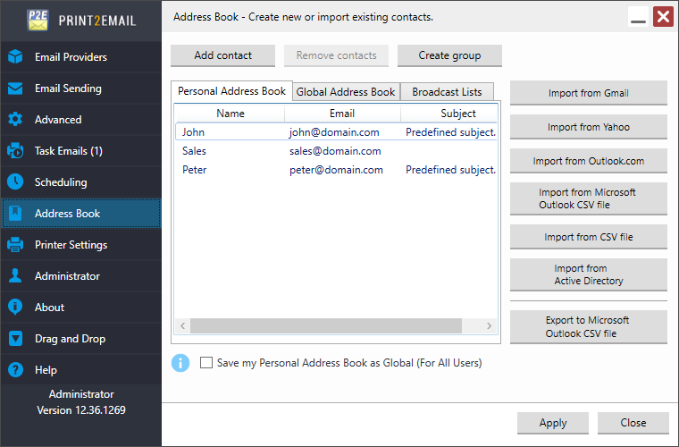The height and width of the screenshot is (447, 679).
Task: Click Import from Gmail button
Action: 588,93
